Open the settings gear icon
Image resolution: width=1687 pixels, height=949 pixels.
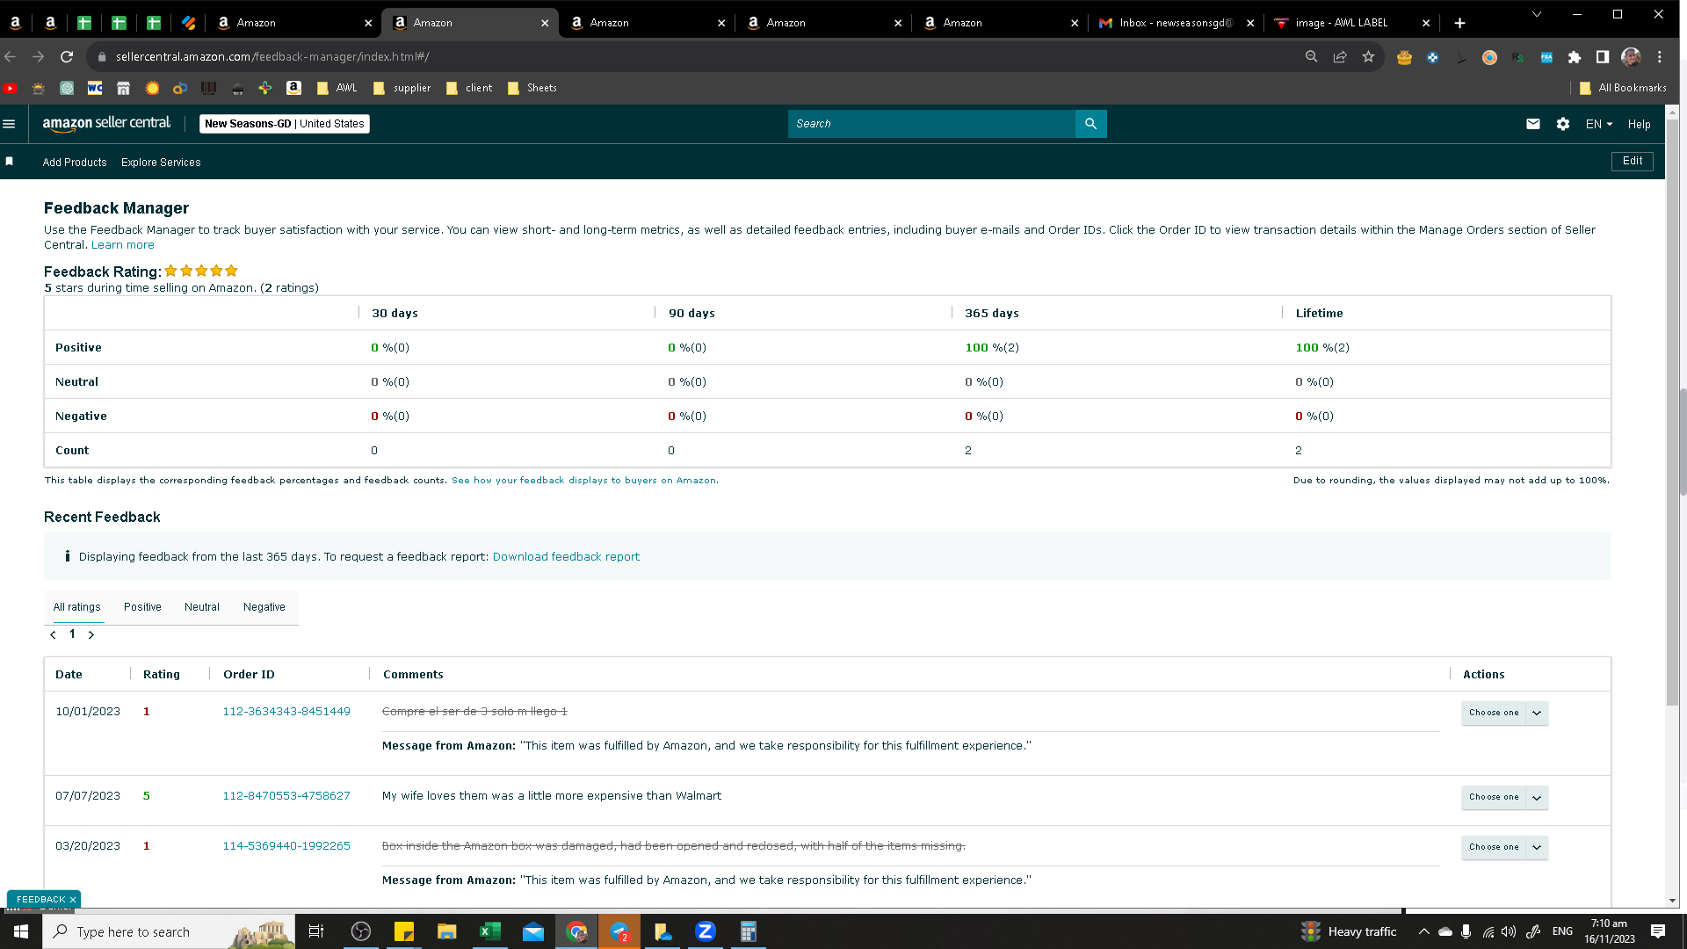click(x=1563, y=124)
